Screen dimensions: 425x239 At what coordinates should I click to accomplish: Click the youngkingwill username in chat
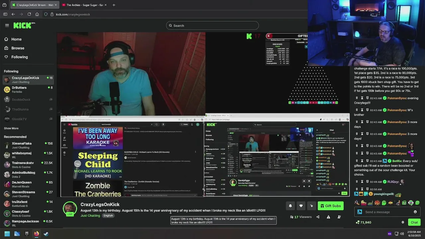(x=383, y=194)
